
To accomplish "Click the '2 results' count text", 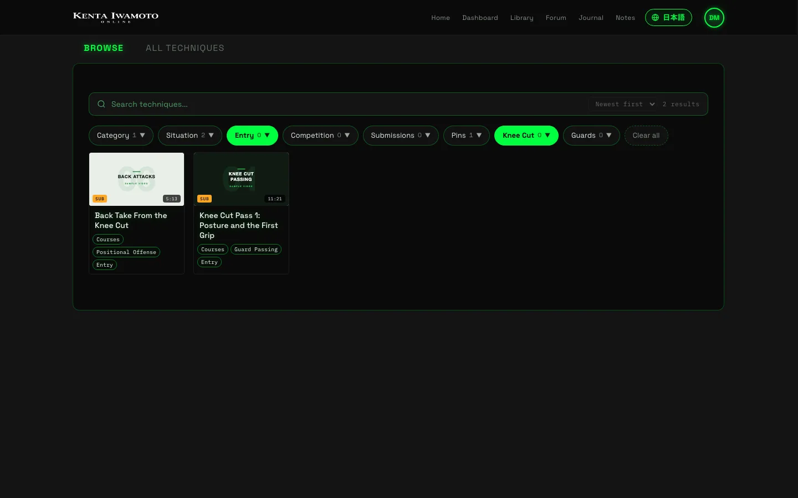I will (681, 104).
